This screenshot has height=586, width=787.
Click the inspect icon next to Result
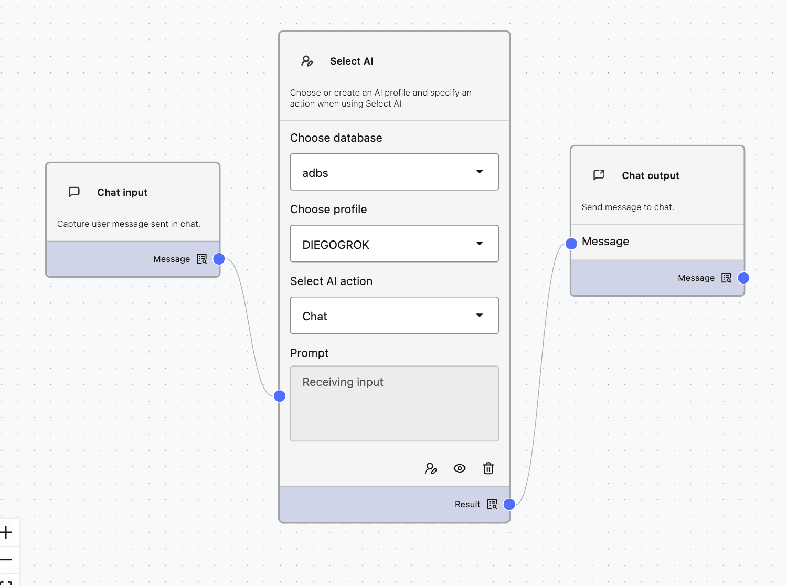(492, 504)
